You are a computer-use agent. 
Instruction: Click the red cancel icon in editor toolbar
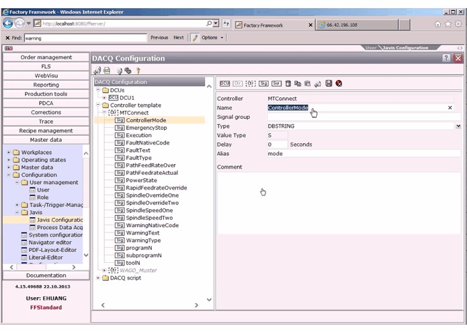tap(339, 83)
